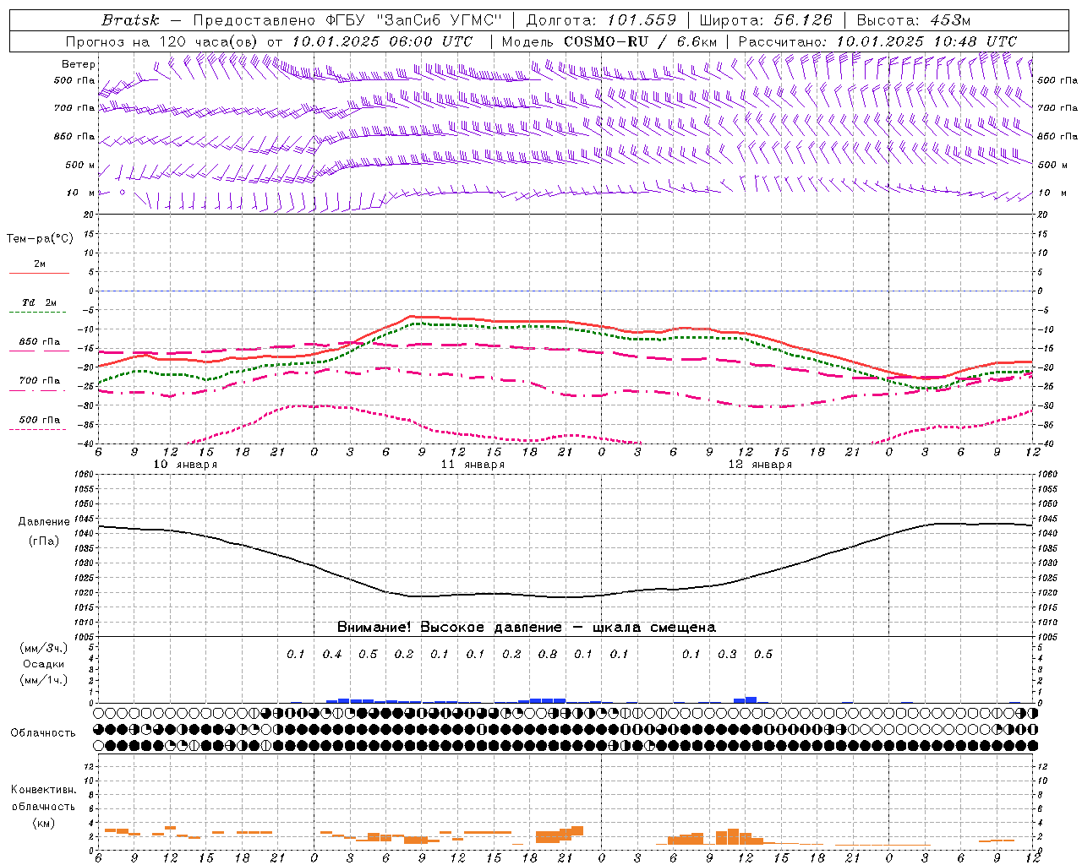The height and width of the screenshot is (865, 1082).
Task: Click the (мм/1ч.) precipitation unit label
Action: point(44,680)
